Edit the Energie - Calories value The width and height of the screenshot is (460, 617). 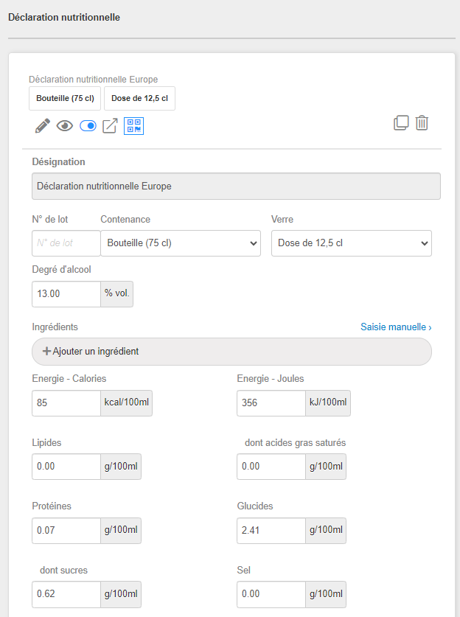point(66,403)
